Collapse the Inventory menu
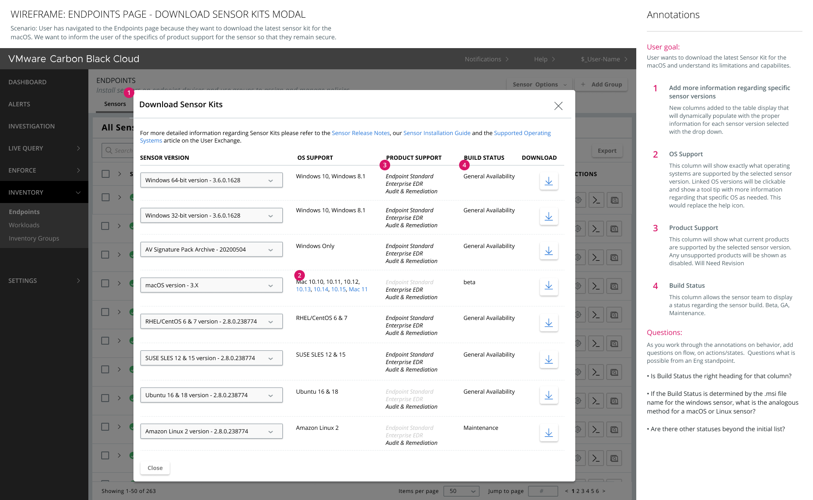Image resolution: width=813 pixels, height=500 pixels. 44,192
